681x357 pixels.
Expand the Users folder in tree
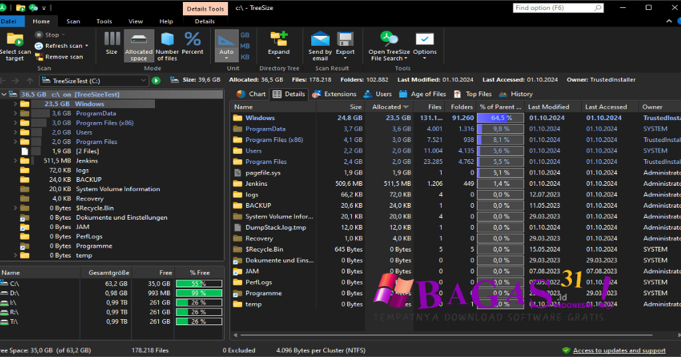coord(15,132)
